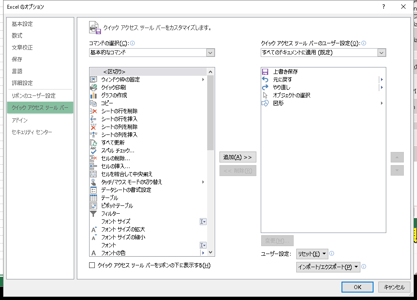Click the すべて更新 refresh icon
Image resolution: width=417 pixels, height=300 pixels.
pos(93,142)
